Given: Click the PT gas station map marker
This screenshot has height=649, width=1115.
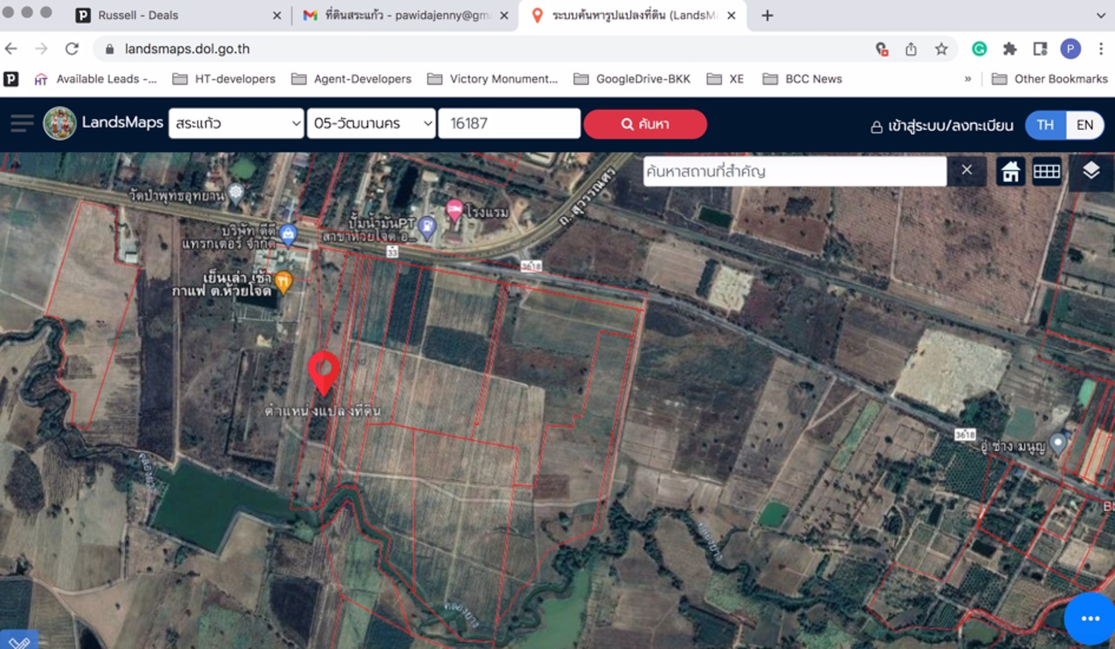Looking at the screenshot, I should click(427, 227).
